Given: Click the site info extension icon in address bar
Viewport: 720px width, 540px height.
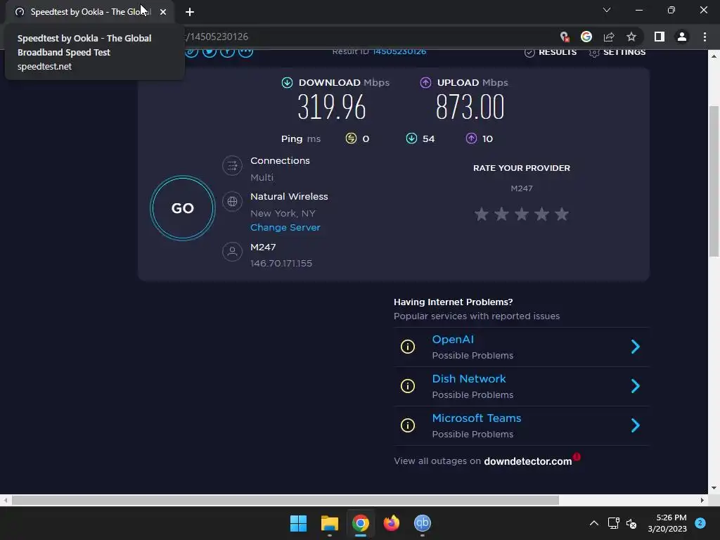Looking at the screenshot, I should pyautogui.click(x=565, y=37).
